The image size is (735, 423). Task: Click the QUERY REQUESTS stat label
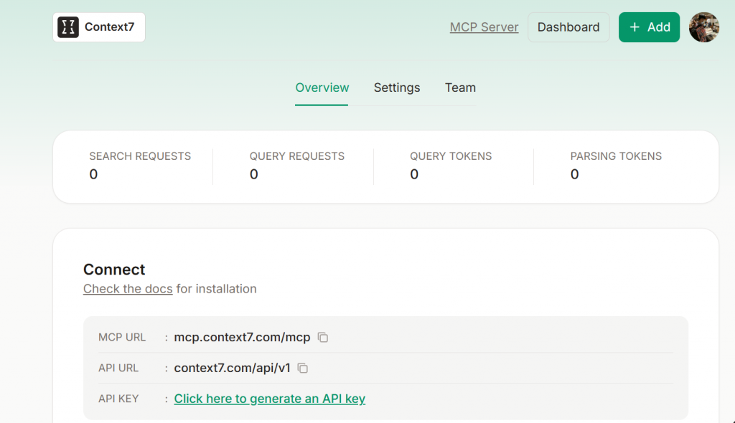(x=296, y=156)
